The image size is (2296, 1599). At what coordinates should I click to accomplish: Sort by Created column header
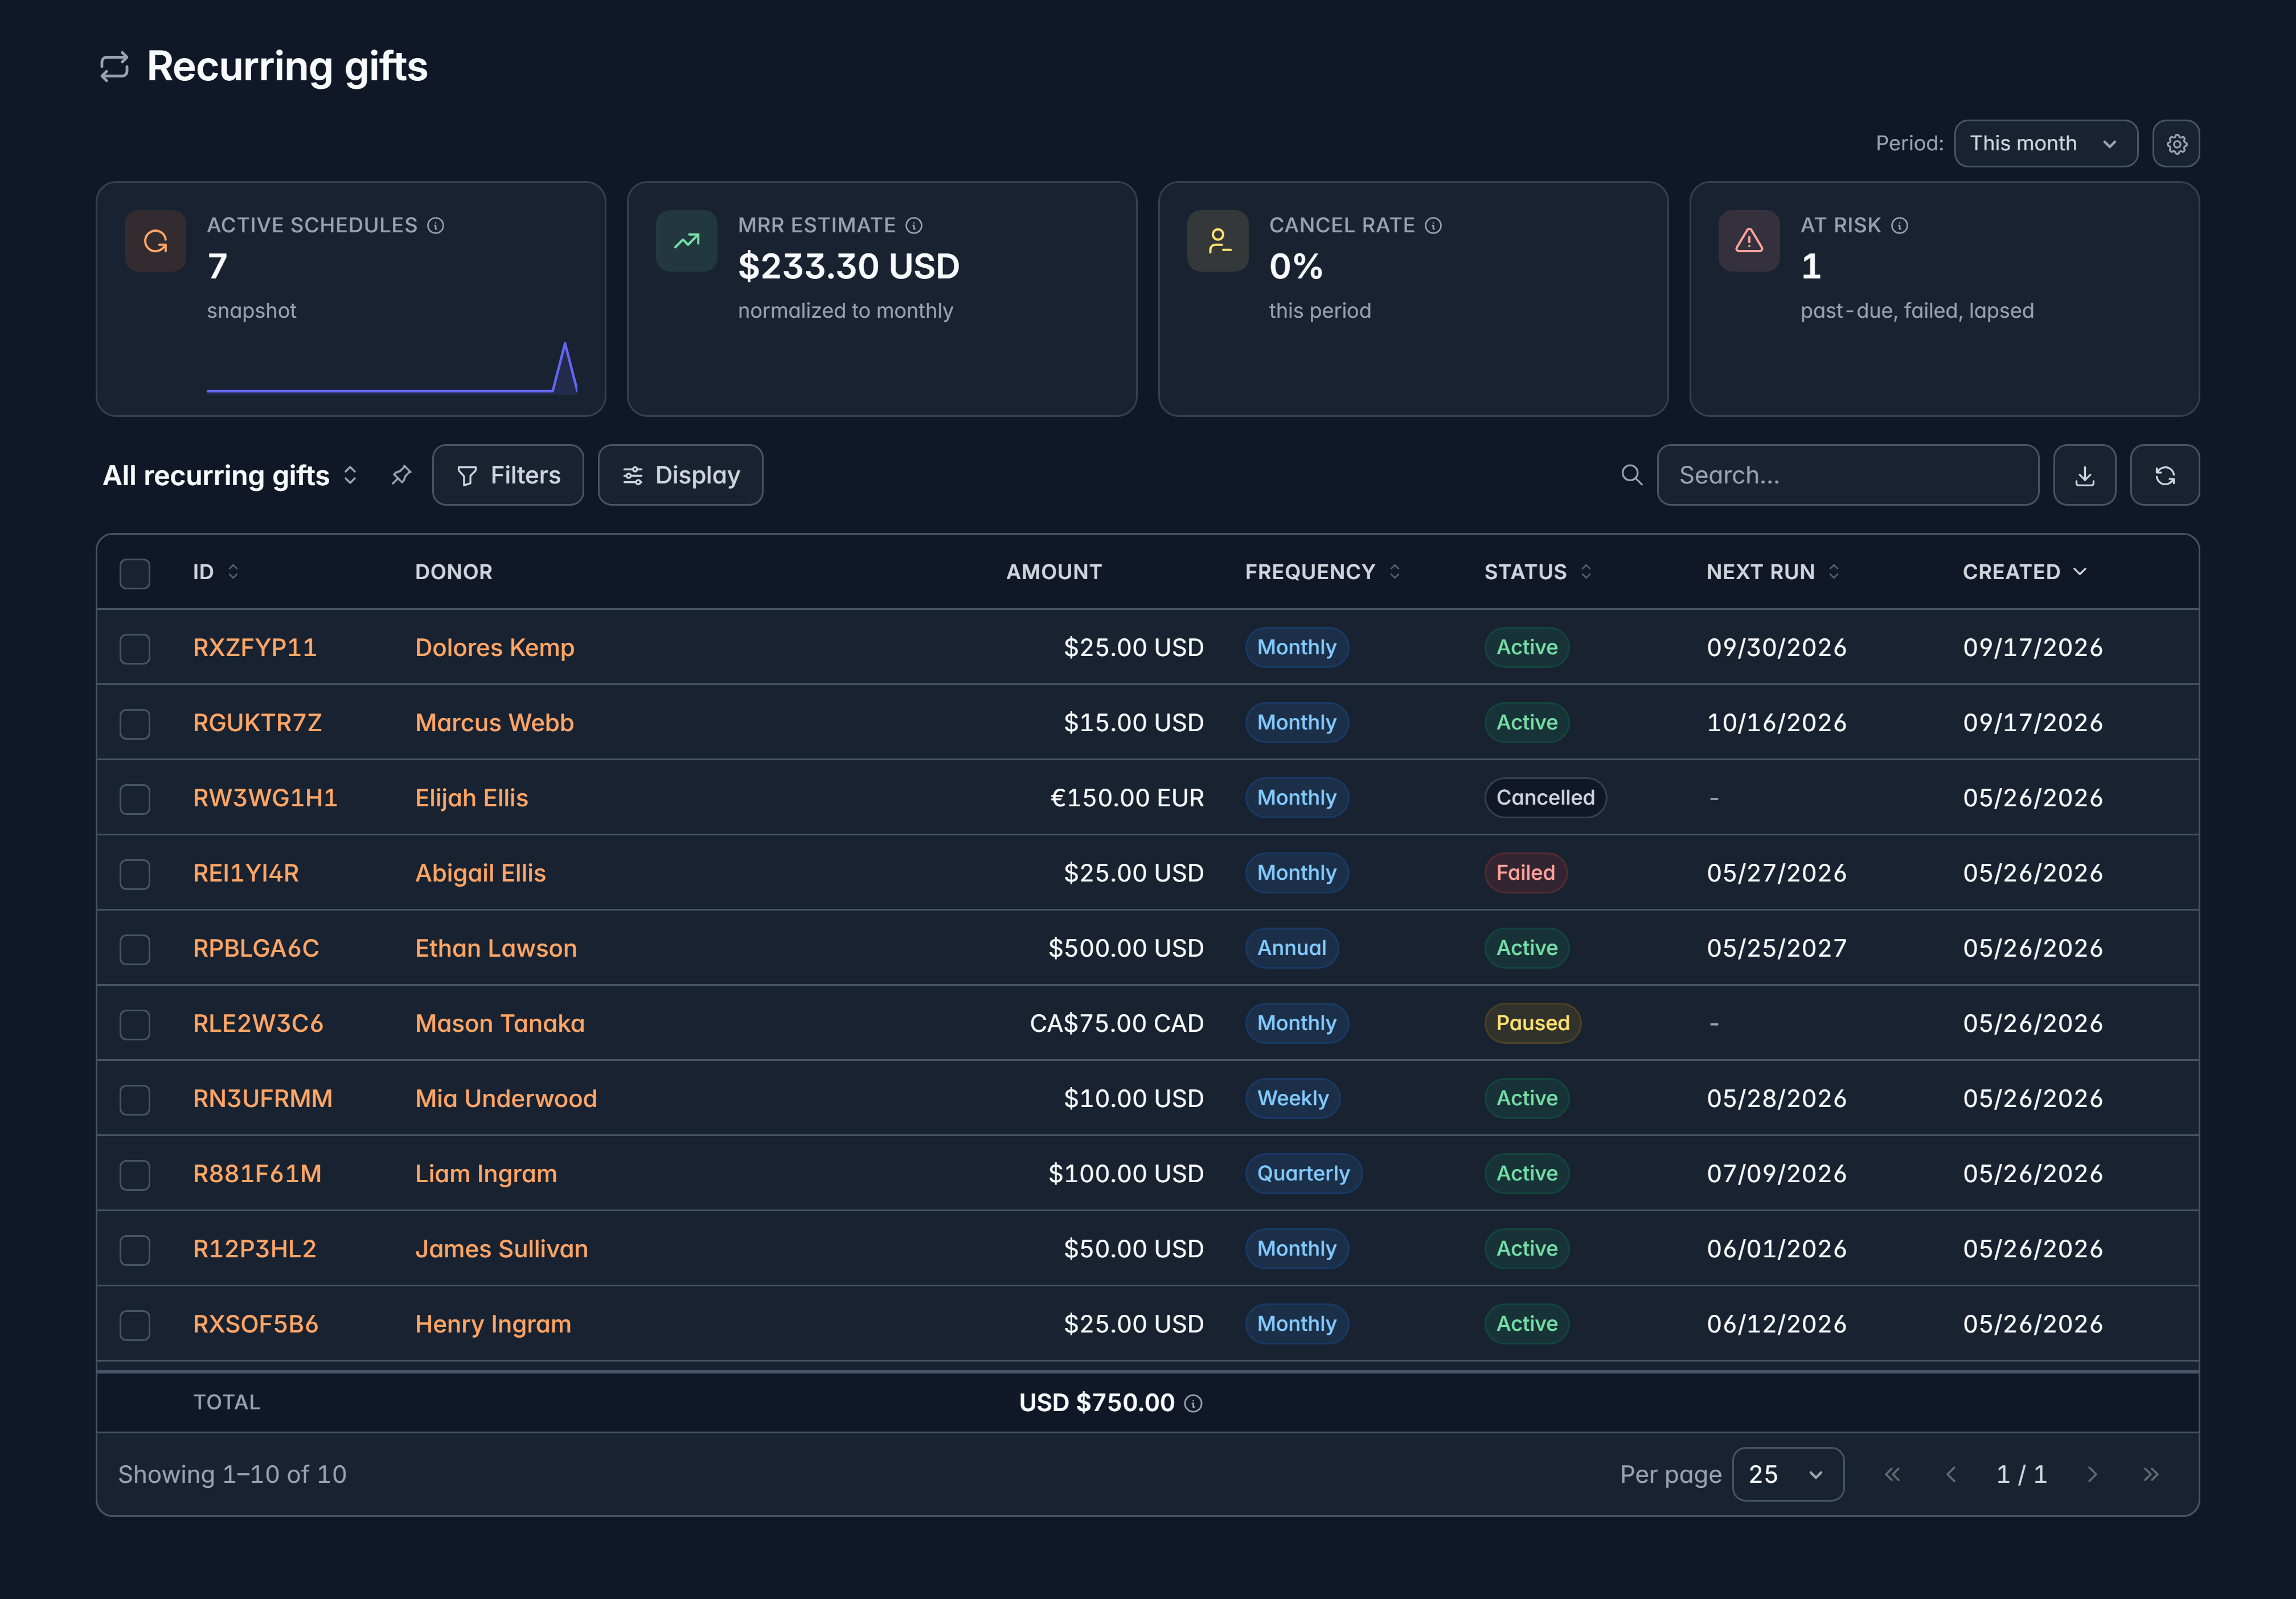2024,572
